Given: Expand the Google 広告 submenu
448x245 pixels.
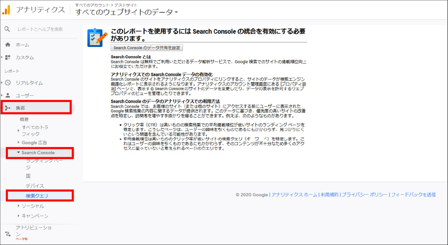Looking at the screenshot, I should 35,143.
